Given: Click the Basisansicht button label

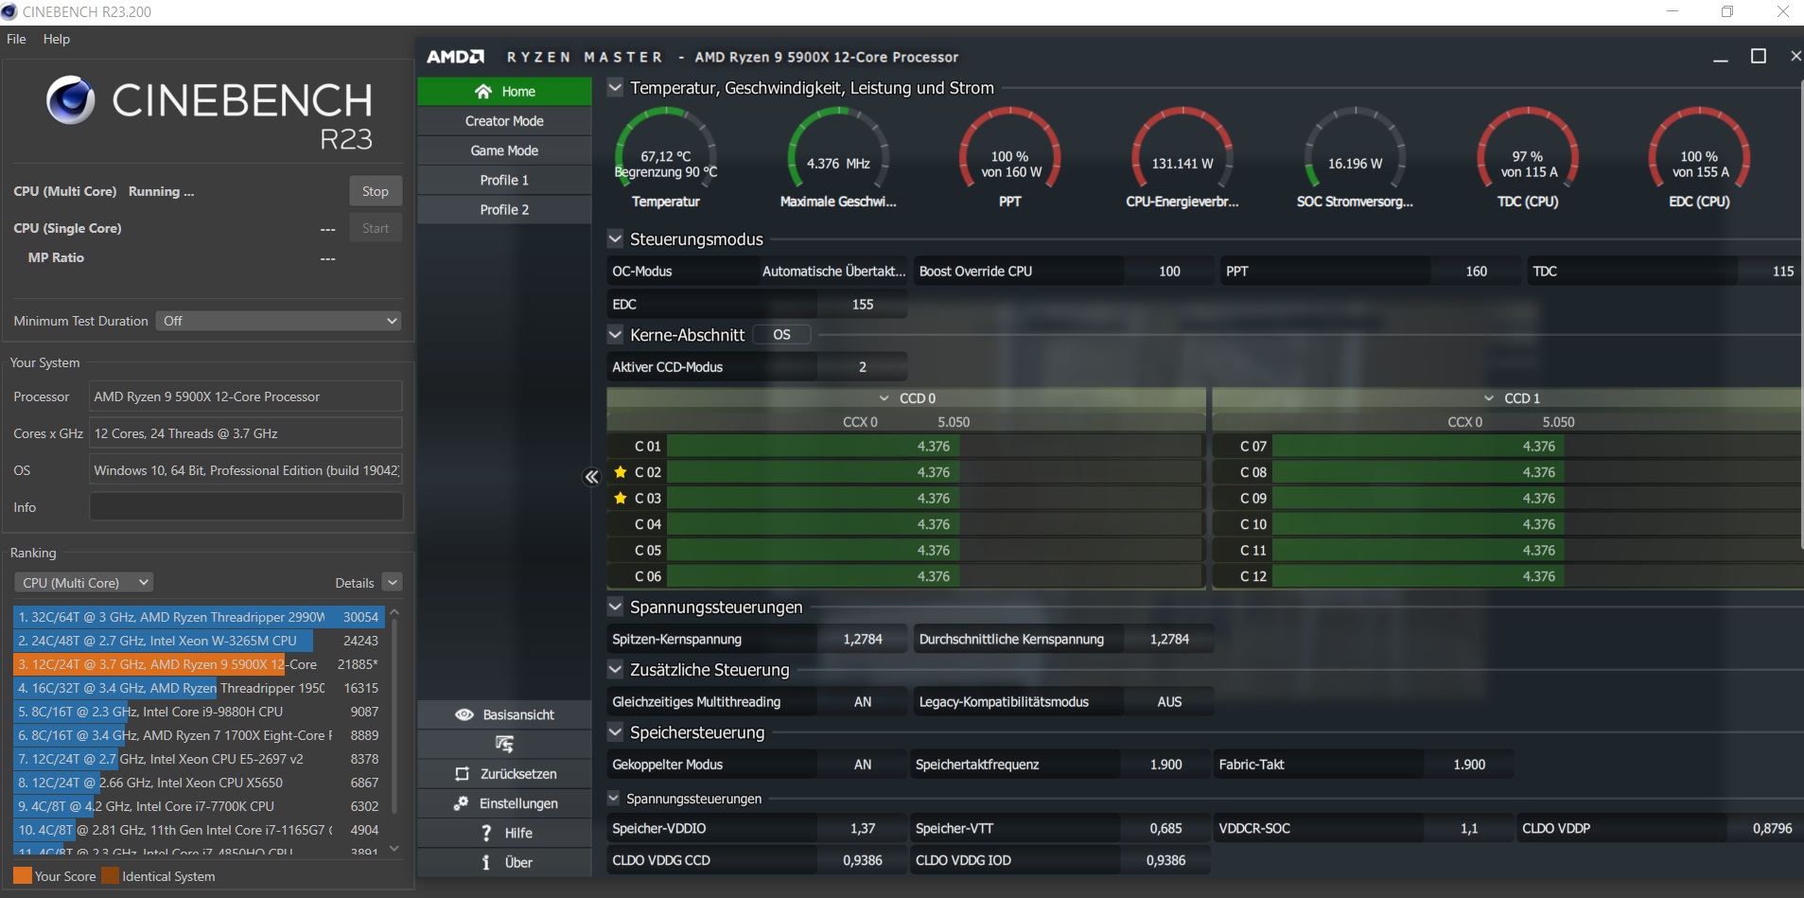Looking at the screenshot, I should [518, 714].
